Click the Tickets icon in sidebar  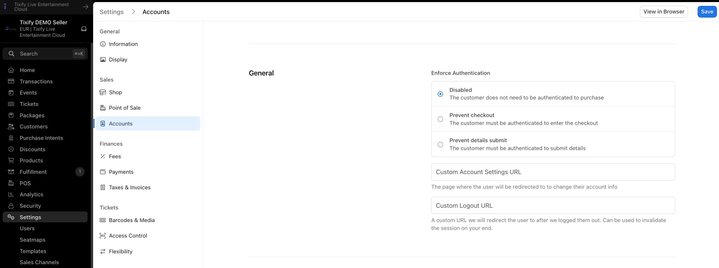[x=11, y=104]
